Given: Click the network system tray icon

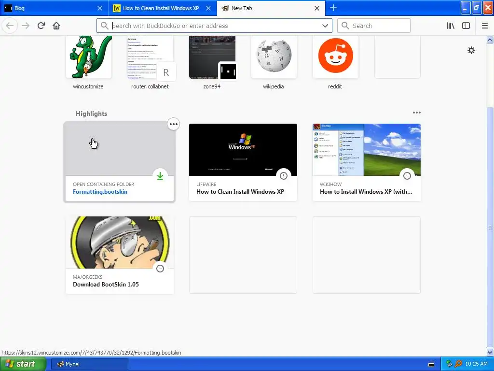Looking at the screenshot, I should (x=449, y=364).
